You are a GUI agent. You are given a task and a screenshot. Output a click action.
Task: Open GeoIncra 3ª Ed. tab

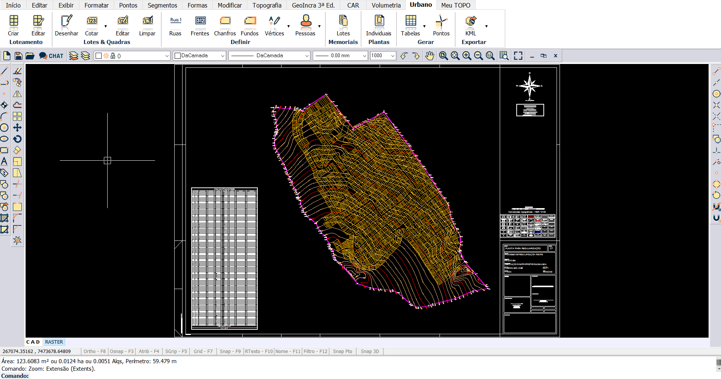(x=313, y=5)
